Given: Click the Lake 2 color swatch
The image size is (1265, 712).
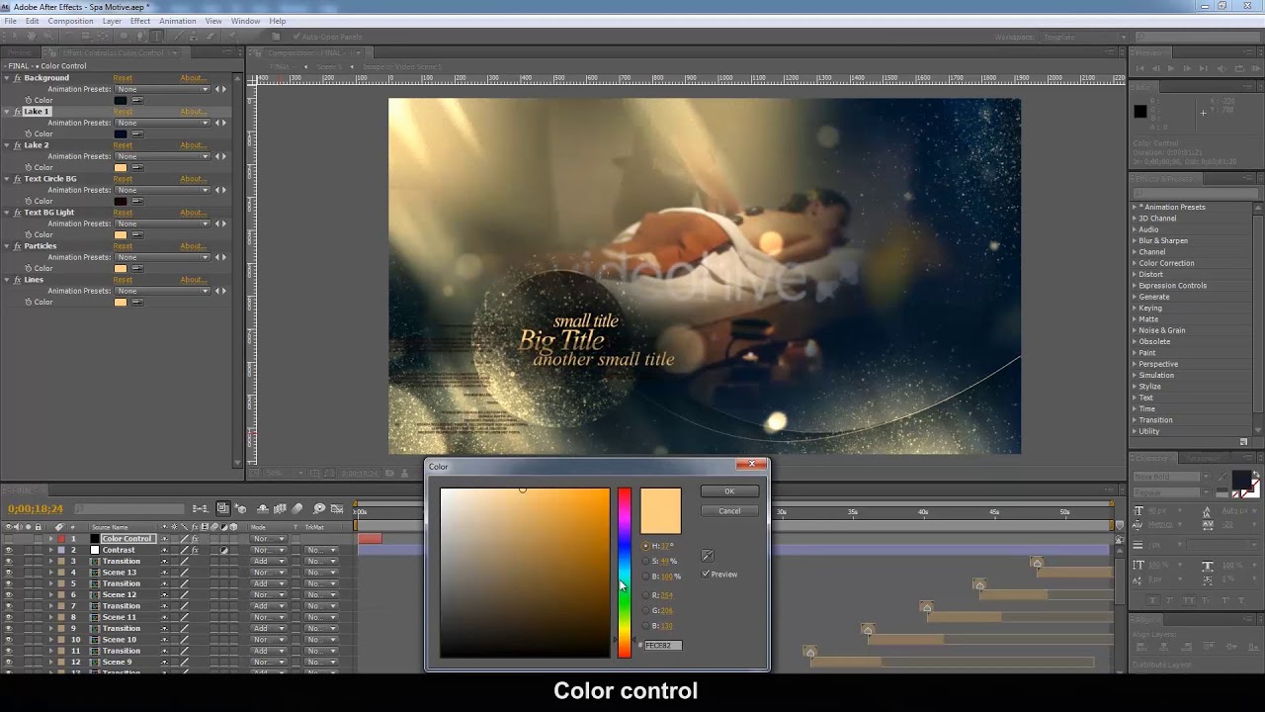Looking at the screenshot, I should (x=121, y=167).
